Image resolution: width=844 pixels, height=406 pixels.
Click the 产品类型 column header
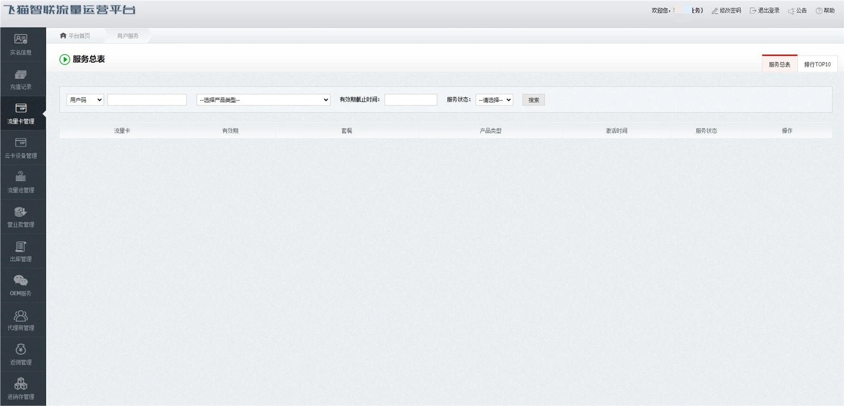491,131
